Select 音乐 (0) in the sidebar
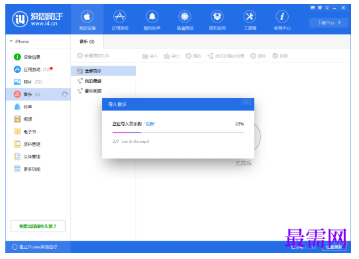Viewport: 359px width, 259px height. point(38,94)
